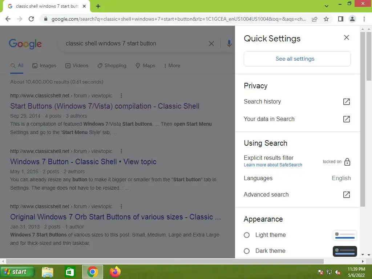Open Original Windows 7 Orb Start Buttons result
Viewport: 372px width, 279px height.
pyautogui.click(x=116, y=217)
